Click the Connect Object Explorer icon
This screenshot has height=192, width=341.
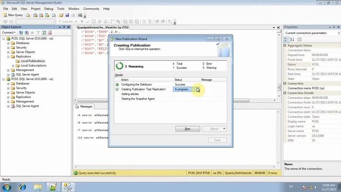[21, 33]
